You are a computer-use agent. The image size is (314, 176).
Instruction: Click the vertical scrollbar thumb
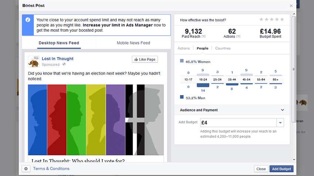point(294,70)
